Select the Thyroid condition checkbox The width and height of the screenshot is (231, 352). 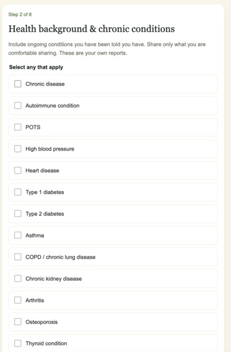(x=18, y=343)
